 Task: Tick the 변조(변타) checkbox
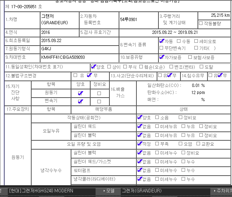(x=172, y=67)
